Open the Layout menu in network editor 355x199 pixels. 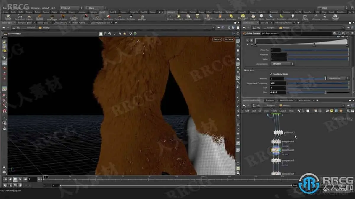point(283,111)
